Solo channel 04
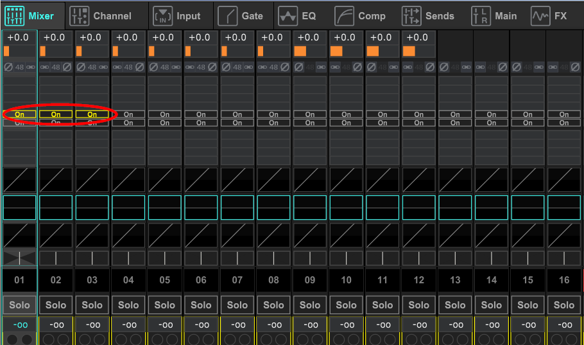This screenshot has width=584, height=345. [x=128, y=305]
